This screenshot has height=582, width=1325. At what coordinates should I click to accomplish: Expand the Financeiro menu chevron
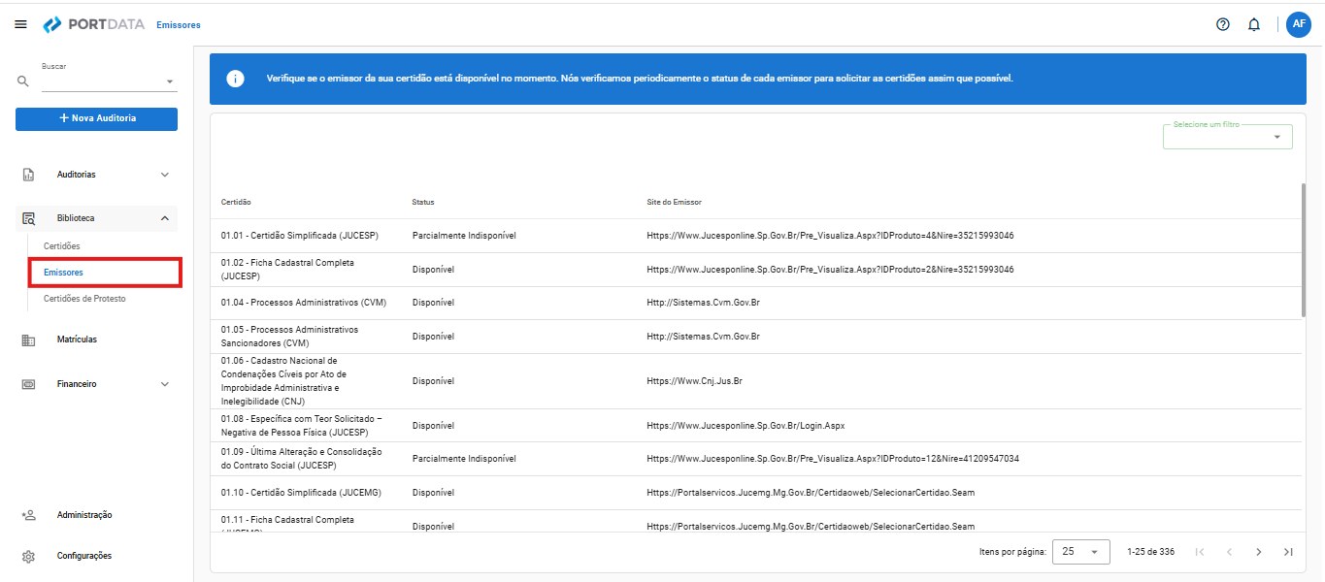[164, 384]
